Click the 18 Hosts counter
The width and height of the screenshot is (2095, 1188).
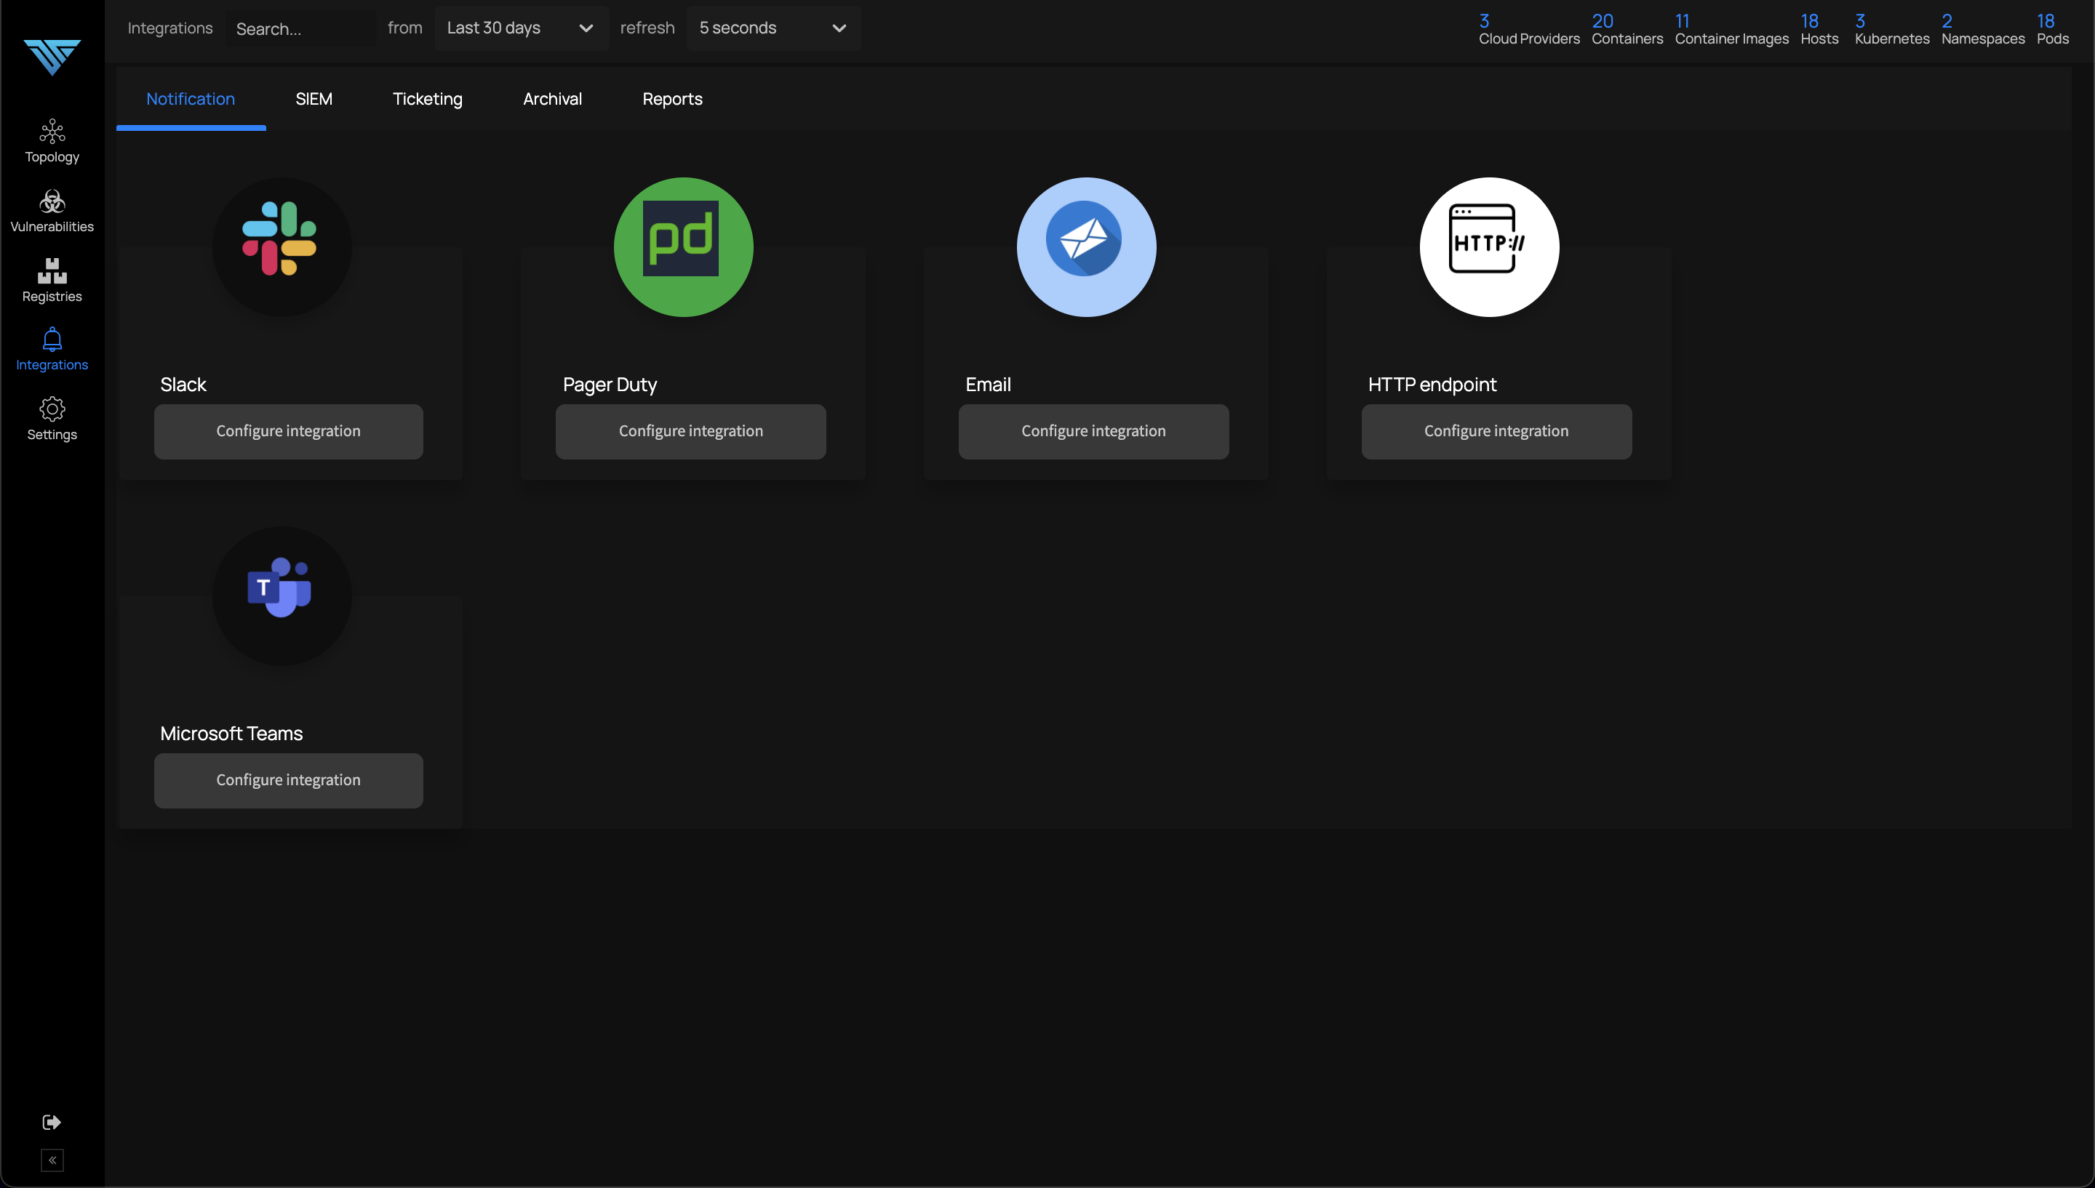tap(1819, 29)
